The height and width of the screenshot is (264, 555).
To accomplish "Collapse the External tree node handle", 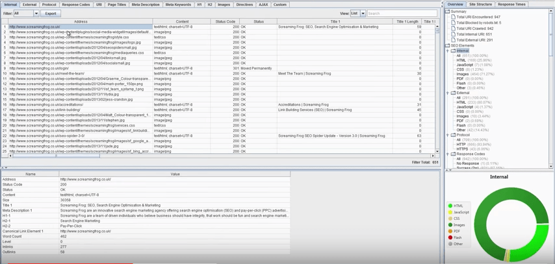I will pyautogui.click(x=448, y=93).
